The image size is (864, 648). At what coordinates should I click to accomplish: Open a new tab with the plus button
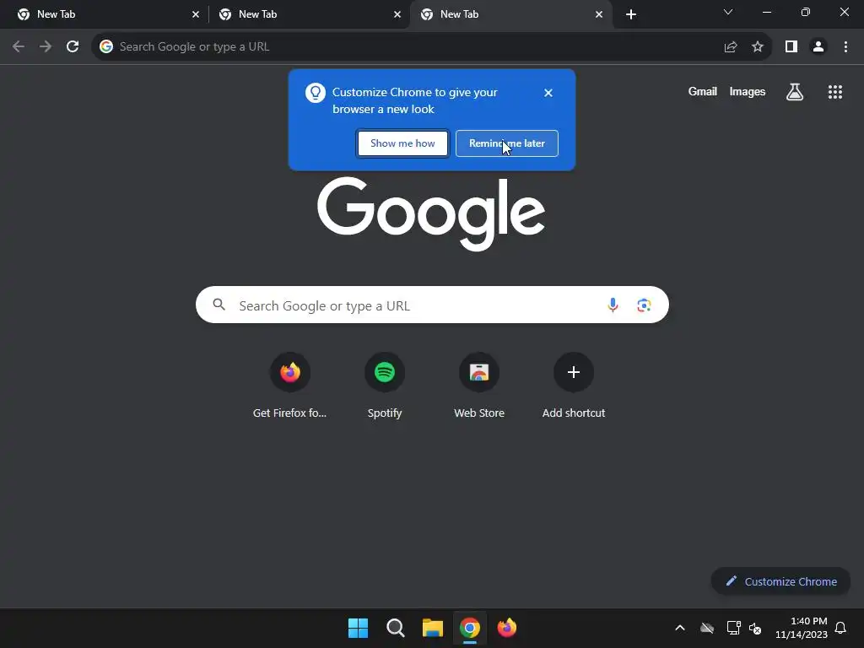(x=631, y=14)
